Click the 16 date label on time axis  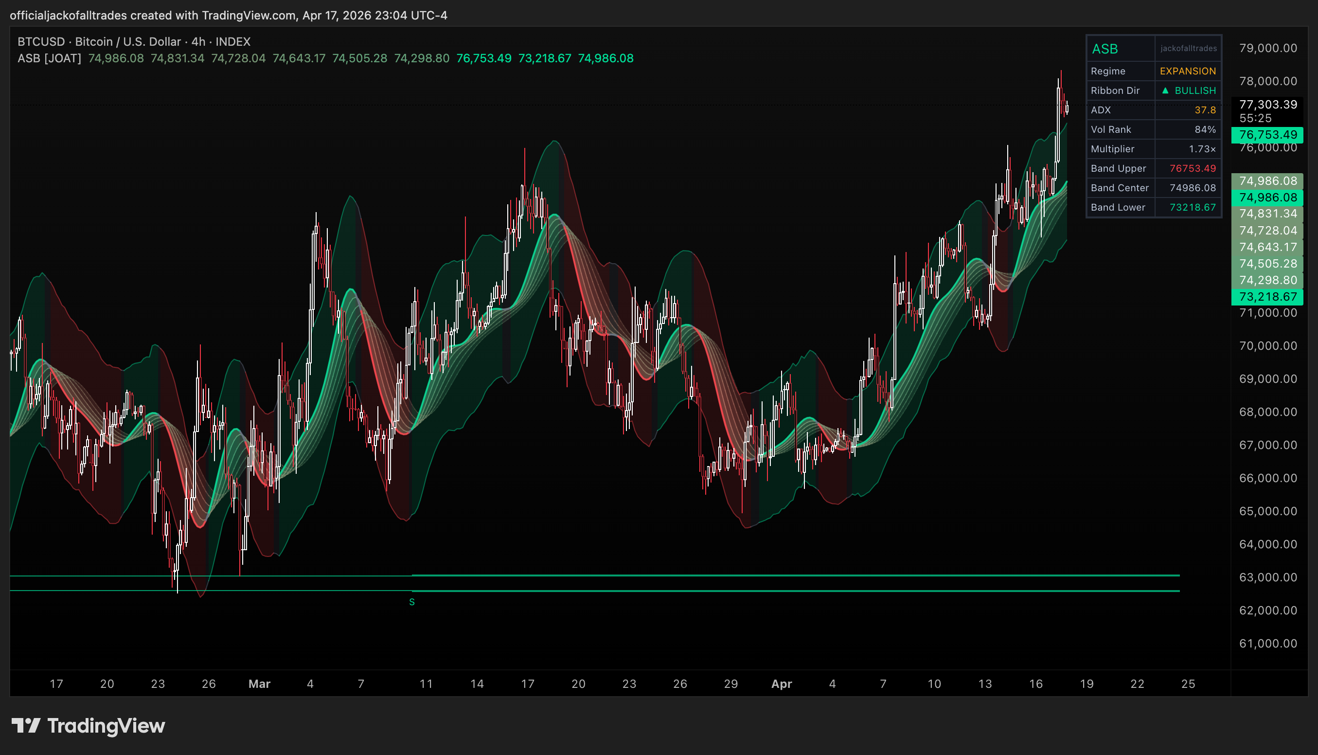pos(1035,683)
